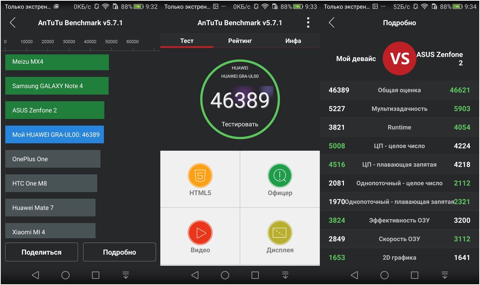The height and width of the screenshot is (285, 480).
Task: Open three-dot overflow menu in AnTuTu header
Action: click(308, 23)
